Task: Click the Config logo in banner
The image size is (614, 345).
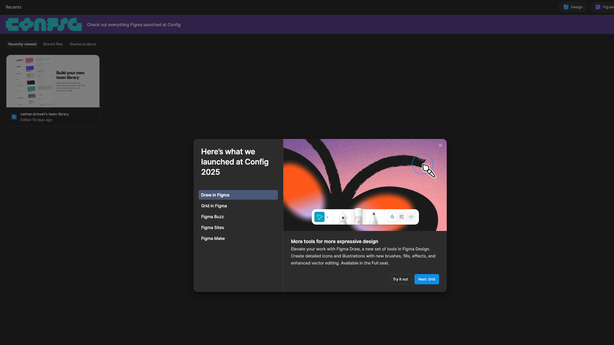Action: 43,25
